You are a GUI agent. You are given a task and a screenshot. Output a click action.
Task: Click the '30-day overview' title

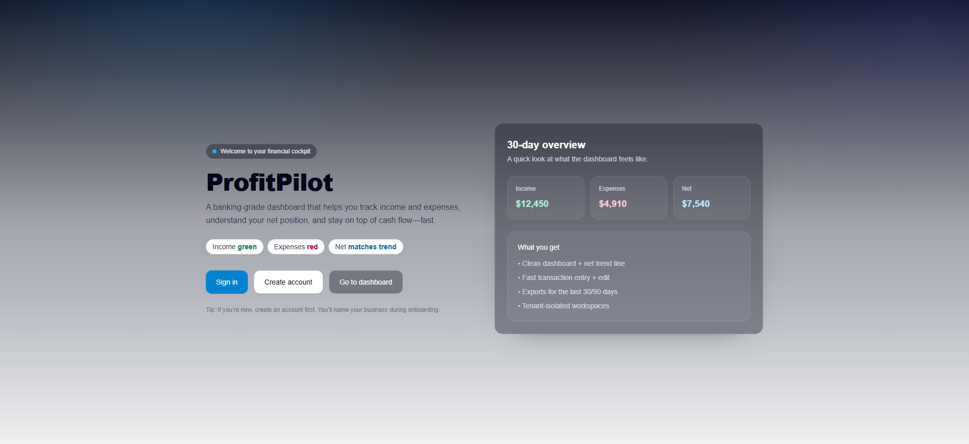[546, 144]
